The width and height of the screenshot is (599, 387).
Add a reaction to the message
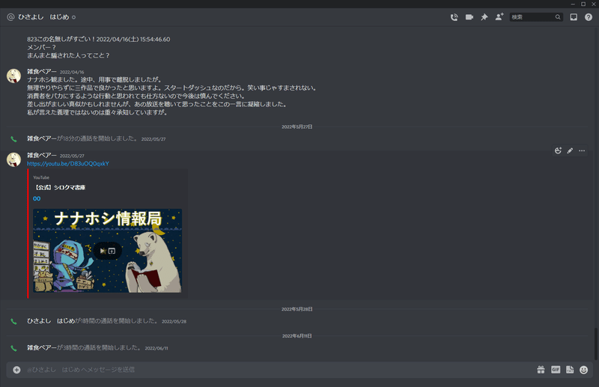point(558,150)
